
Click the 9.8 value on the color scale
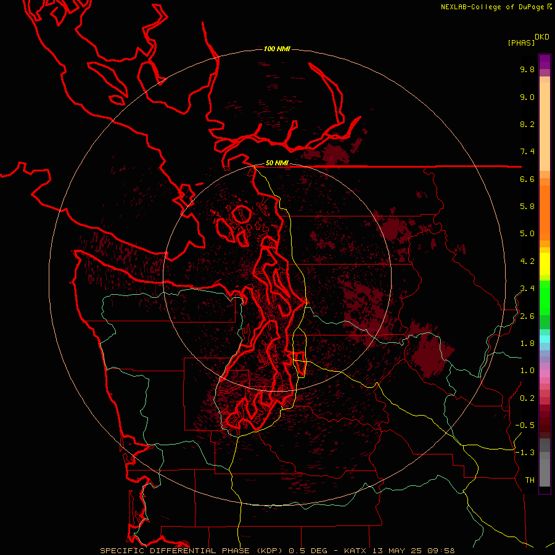(x=527, y=69)
